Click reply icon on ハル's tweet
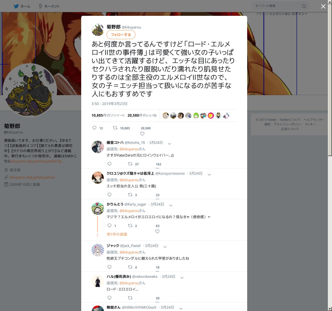This screenshot has height=311, width=332. 109,298
